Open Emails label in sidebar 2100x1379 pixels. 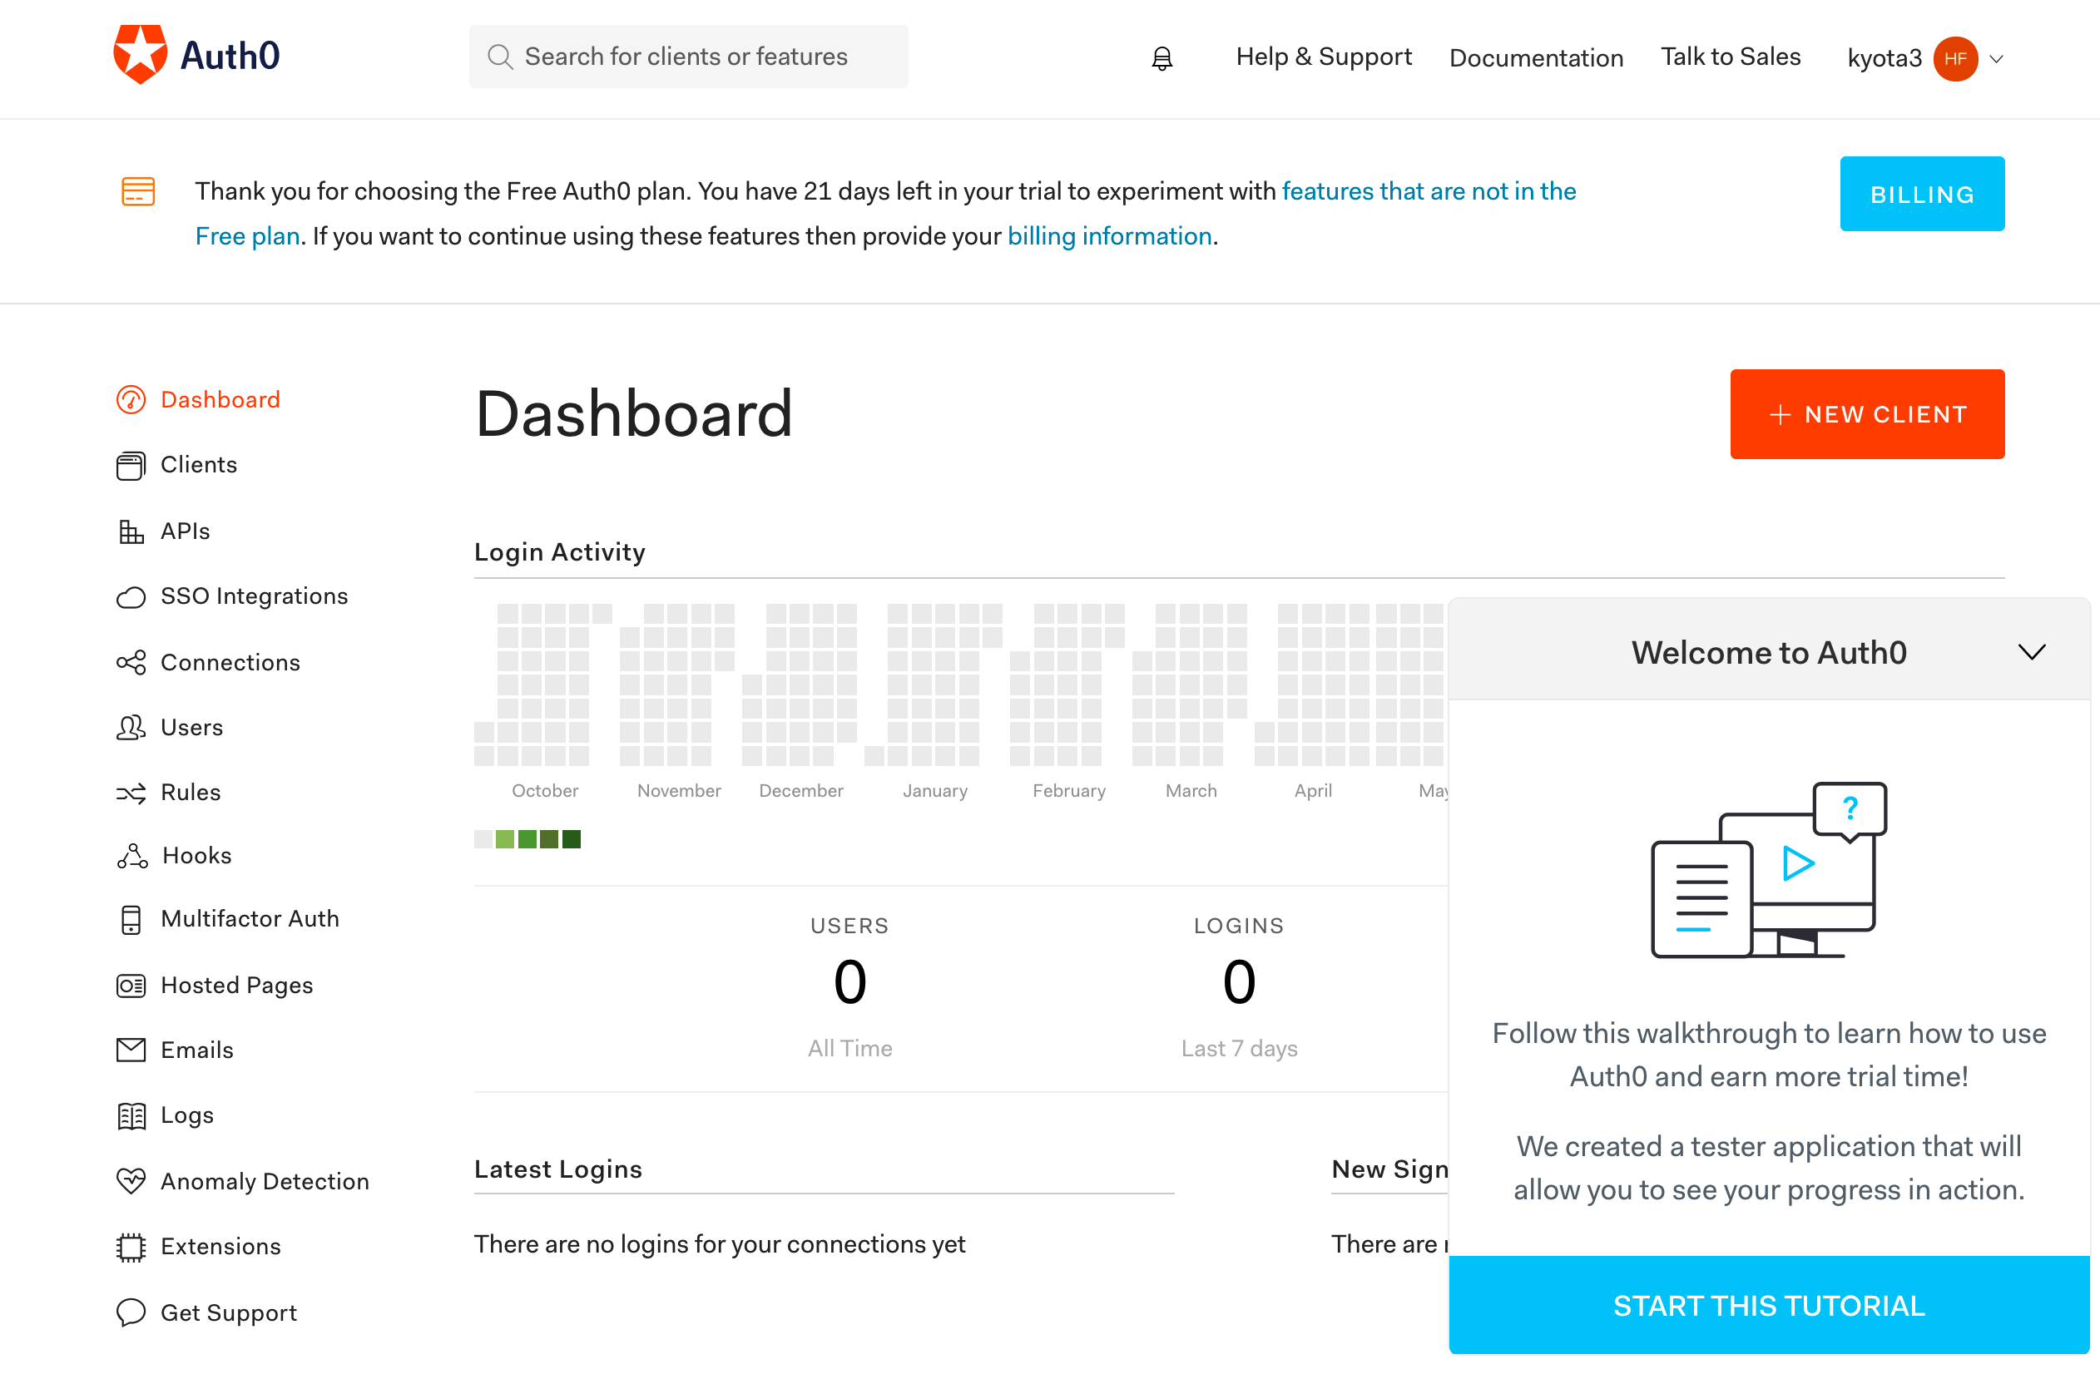pyautogui.click(x=196, y=1050)
